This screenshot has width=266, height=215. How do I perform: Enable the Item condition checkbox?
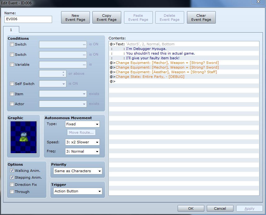pos(12,94)
